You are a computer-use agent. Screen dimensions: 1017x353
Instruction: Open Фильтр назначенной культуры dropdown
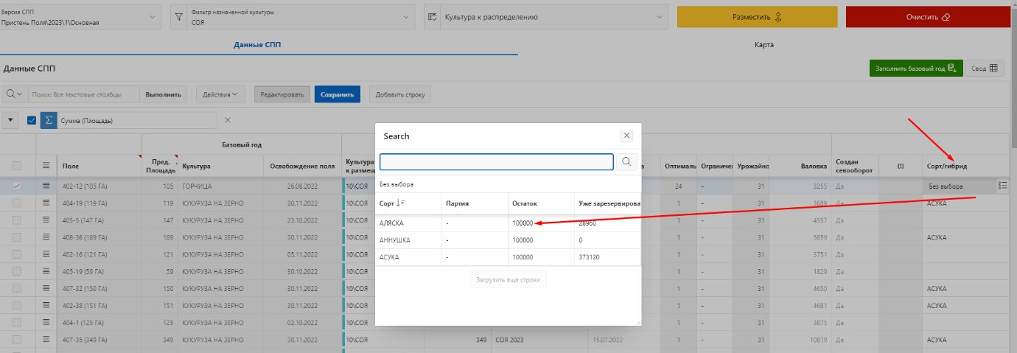[x=406, y=17]
